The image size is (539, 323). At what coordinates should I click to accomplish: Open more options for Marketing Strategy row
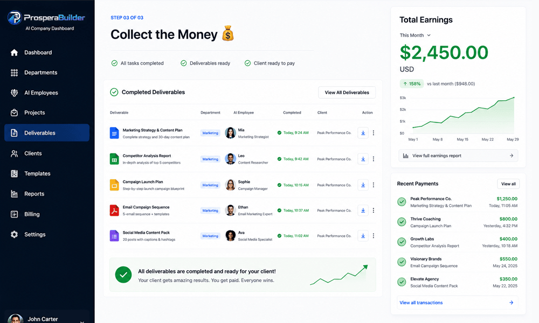(x=374, y=133)
